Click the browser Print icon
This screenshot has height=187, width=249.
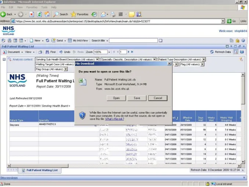113,14
